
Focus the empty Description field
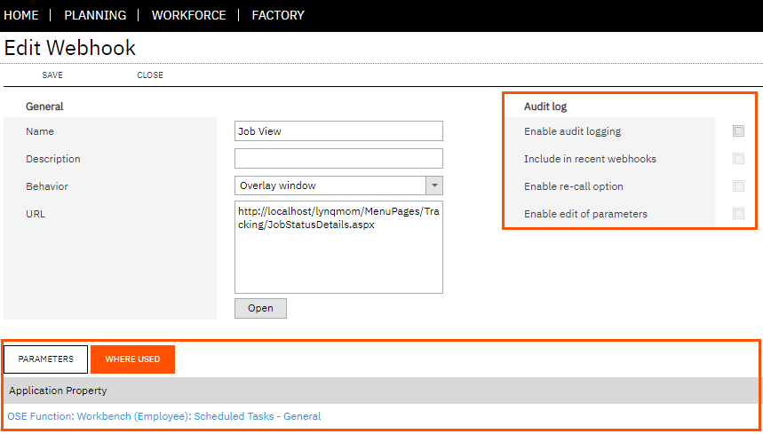click(x=338, y=159)
